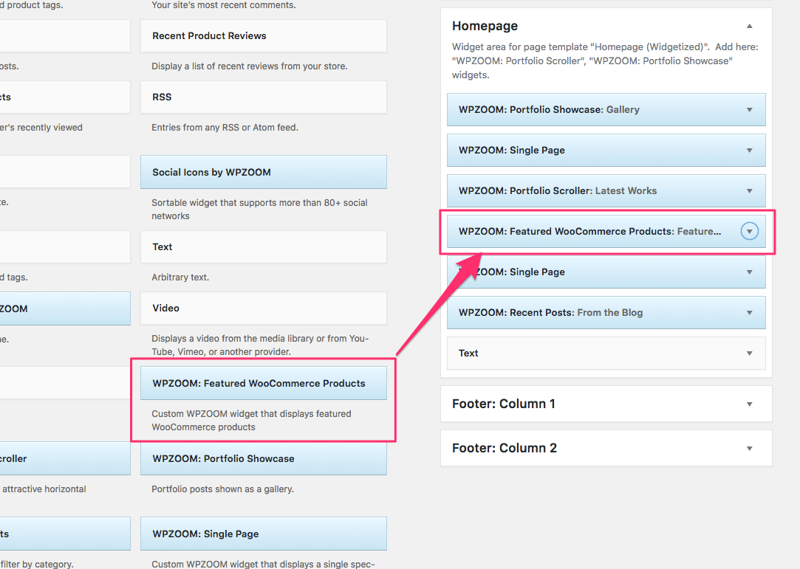This screenshot has height=569, width=800.
Task: Expand the first Single Page widget arrow
Action: (749, 151)
